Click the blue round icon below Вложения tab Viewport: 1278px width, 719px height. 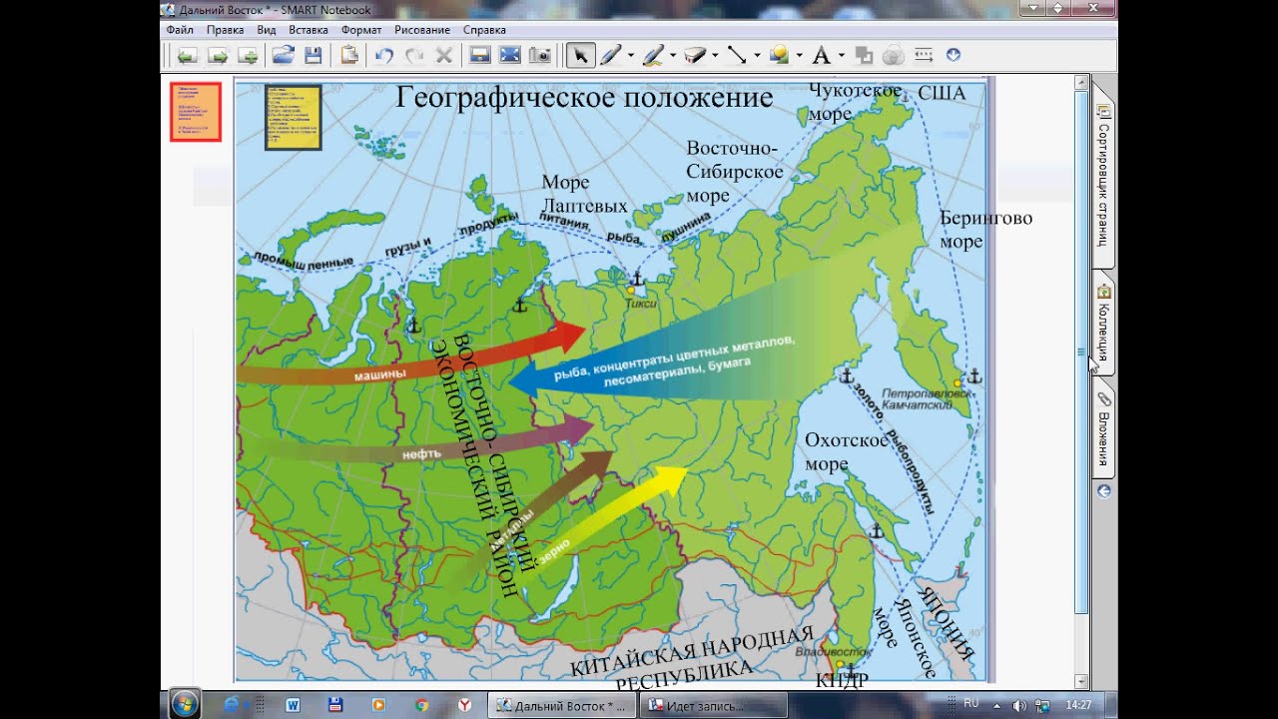click(1103, 491)
